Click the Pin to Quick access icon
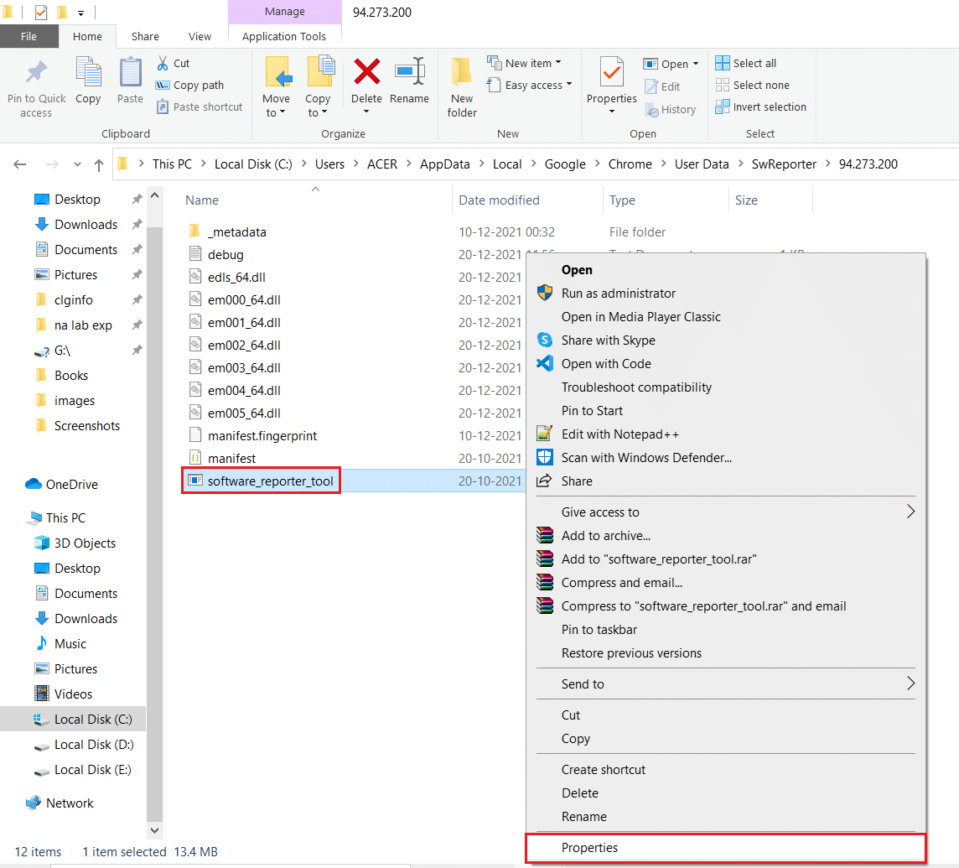 pyautogui.click(x=36, y=73)
